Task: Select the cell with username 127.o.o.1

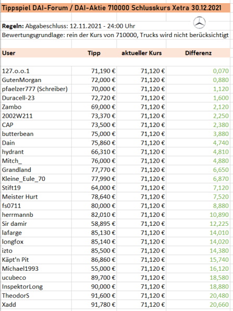Action: pos(36,71)
